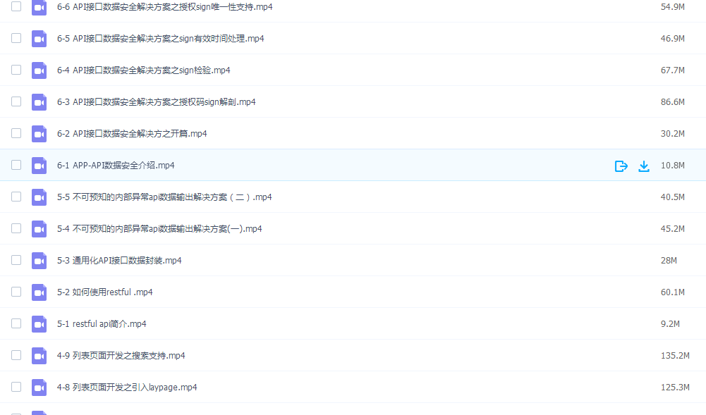Image resolution: width=706 pixels, height=415 pixels.
Task: Open file 6-5 sign有效时间处理.mp4
Action: tap(160, 39)
